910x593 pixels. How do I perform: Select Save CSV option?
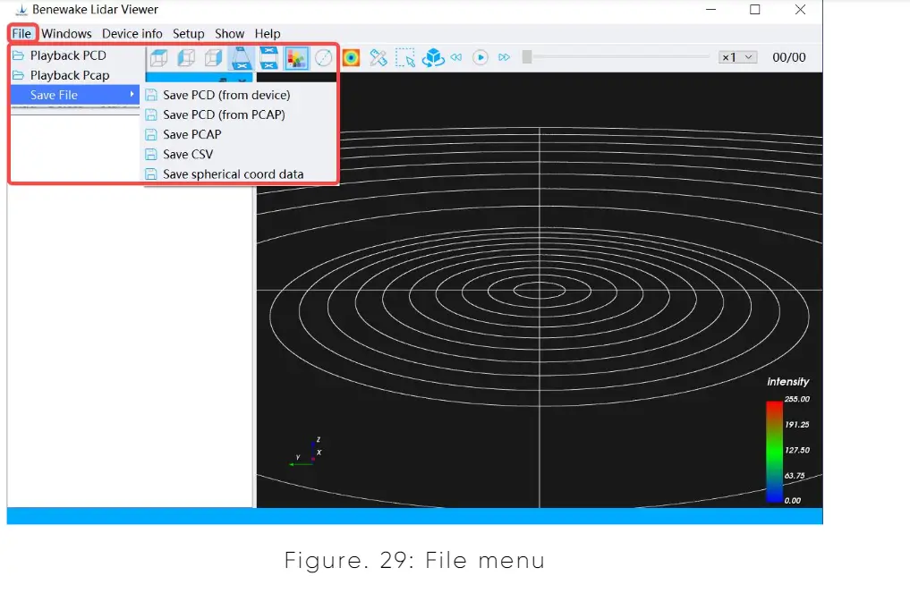[x=241, y=155]
